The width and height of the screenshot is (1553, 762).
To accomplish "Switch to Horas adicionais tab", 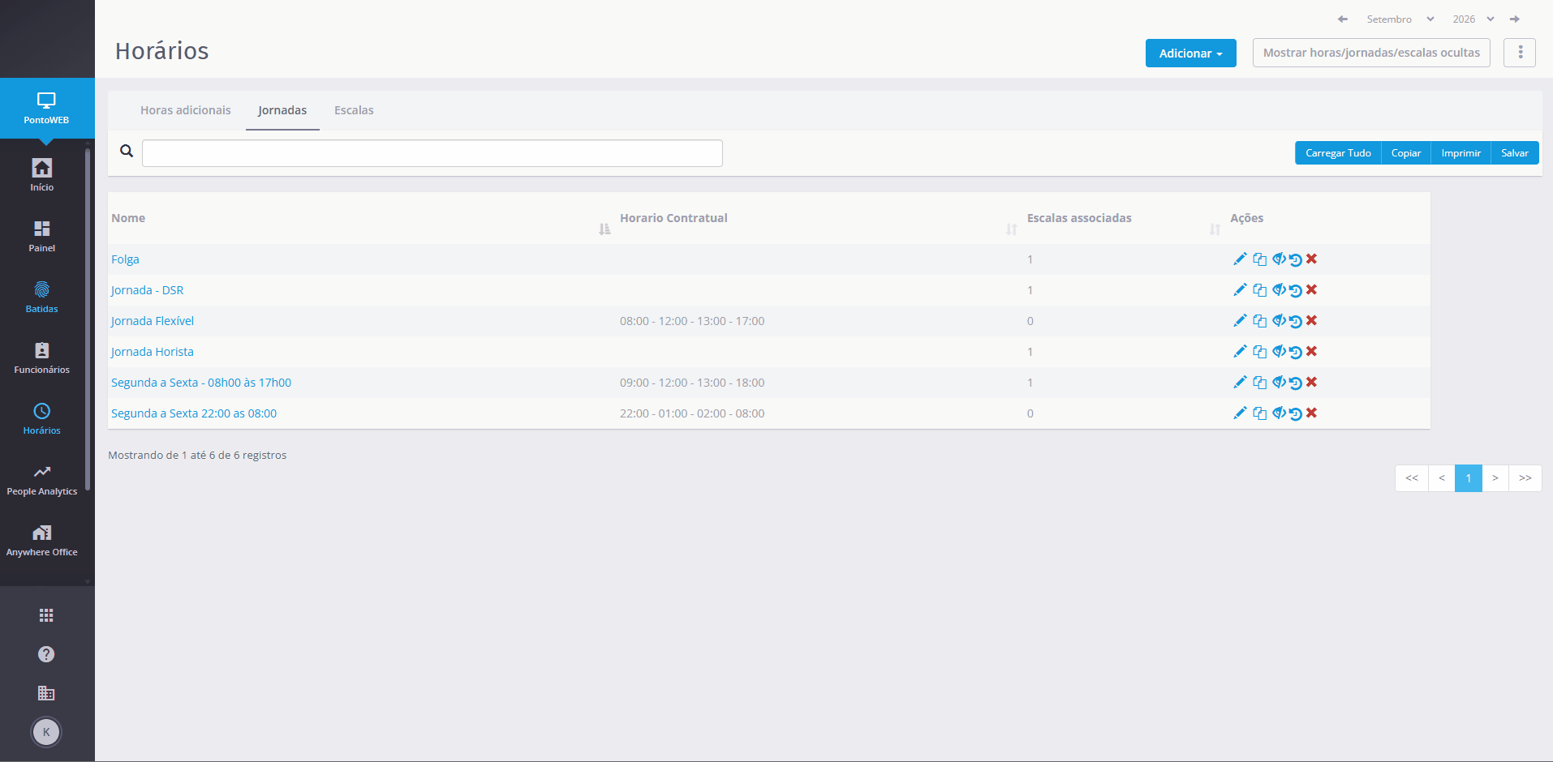I will coord(186,110).
